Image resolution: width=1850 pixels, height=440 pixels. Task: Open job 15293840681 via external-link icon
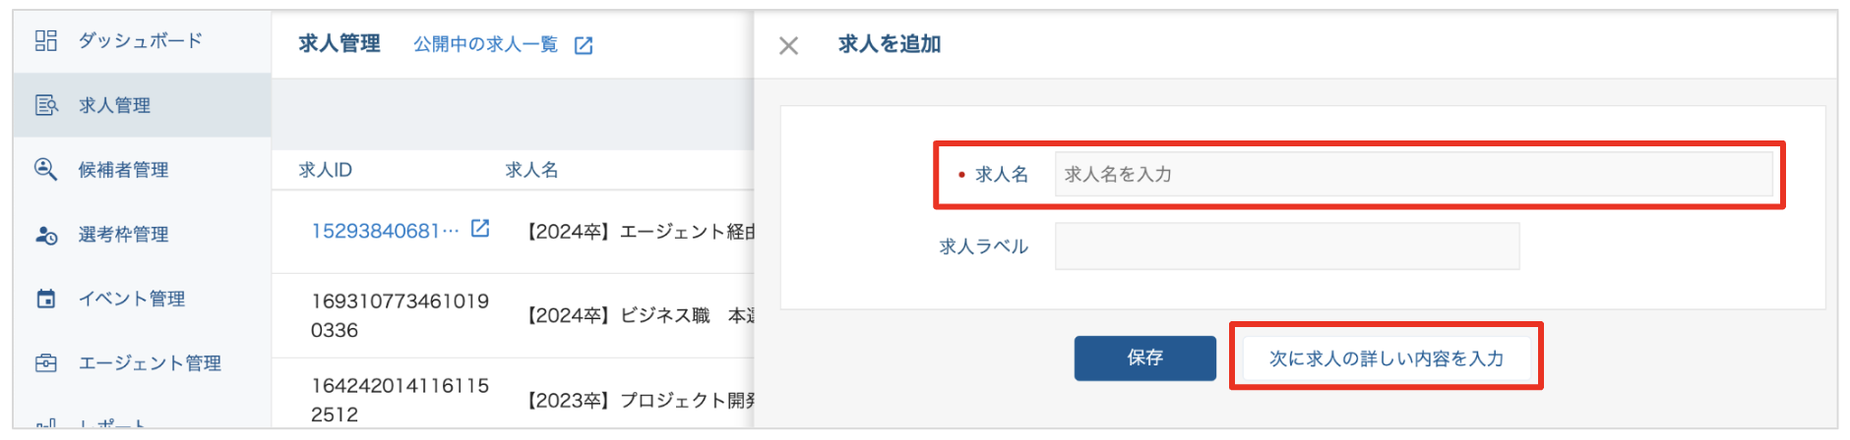pos(480,229)
